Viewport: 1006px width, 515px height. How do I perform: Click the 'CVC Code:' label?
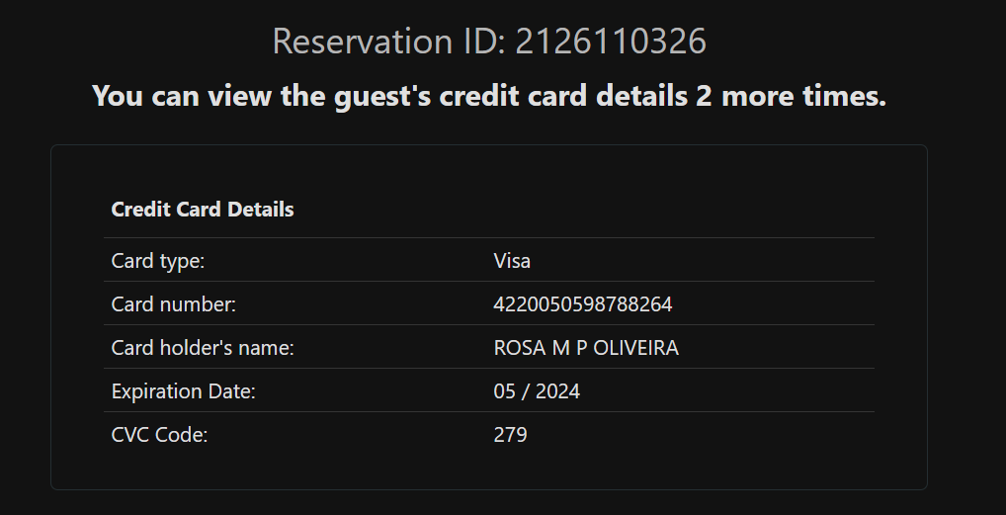click(x=160, y=435)
